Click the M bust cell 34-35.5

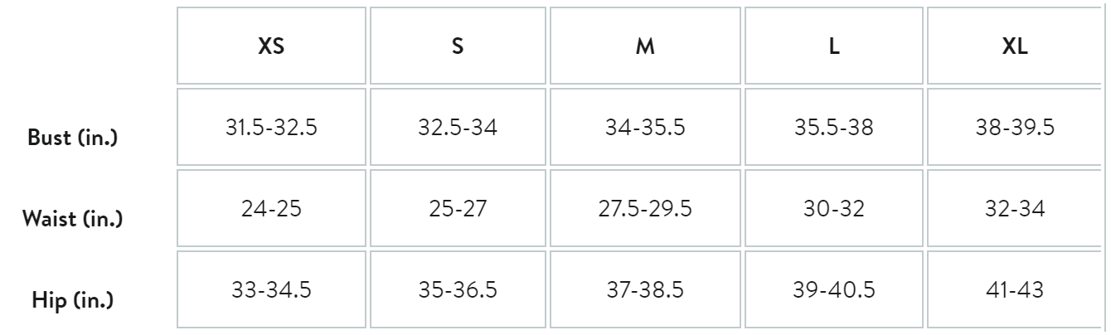(x=645, y=129)
